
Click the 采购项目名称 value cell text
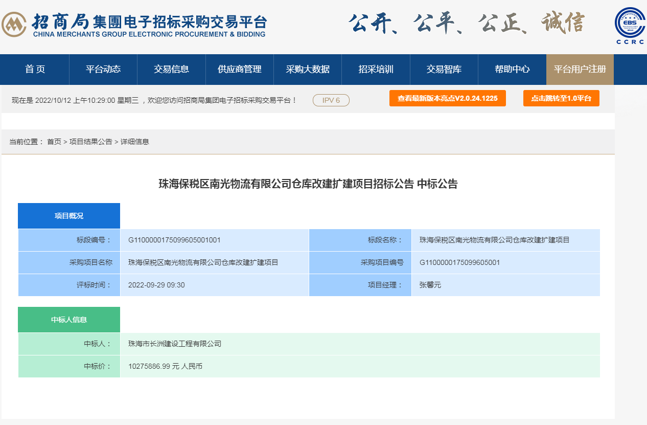[203, 262]
